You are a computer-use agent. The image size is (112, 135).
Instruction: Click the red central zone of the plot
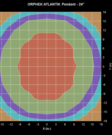47,66
